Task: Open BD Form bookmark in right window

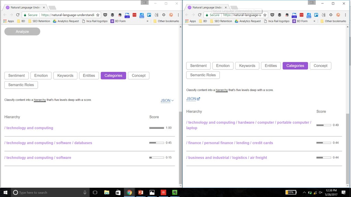Action: (300, 21)
